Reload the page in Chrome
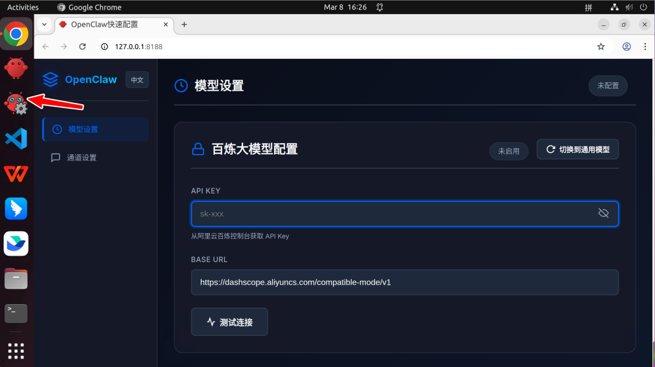655x367 pixels. coord(82,47)
